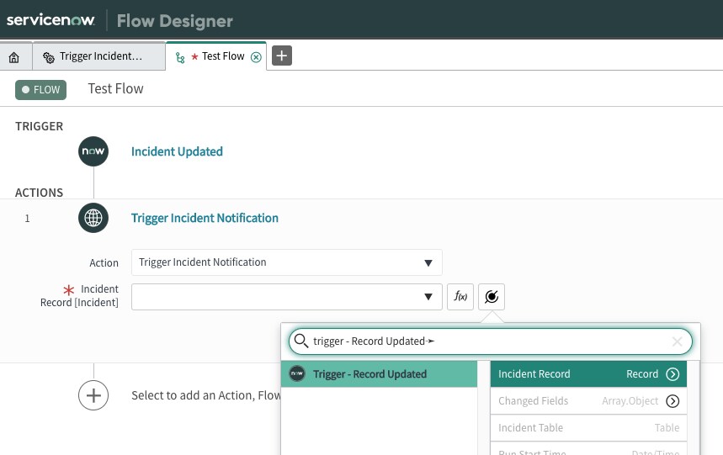Click the Flow Designer heading
Viewport: 723px width, 455px height.
coord(175,21)
